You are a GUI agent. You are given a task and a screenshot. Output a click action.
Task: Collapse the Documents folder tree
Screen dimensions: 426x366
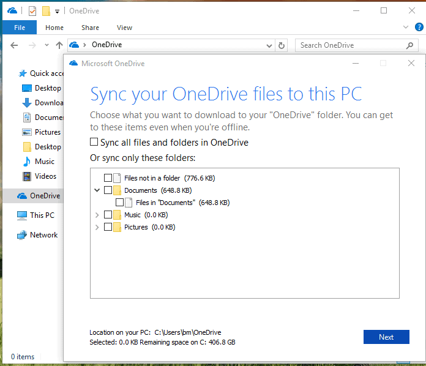tap(97, 190)
